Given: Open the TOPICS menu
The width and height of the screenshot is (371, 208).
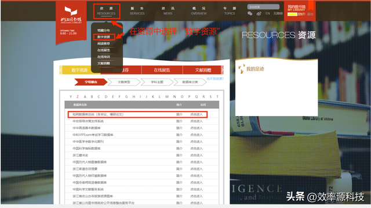Looking at the screenshot, I should [x=230, y=11].
